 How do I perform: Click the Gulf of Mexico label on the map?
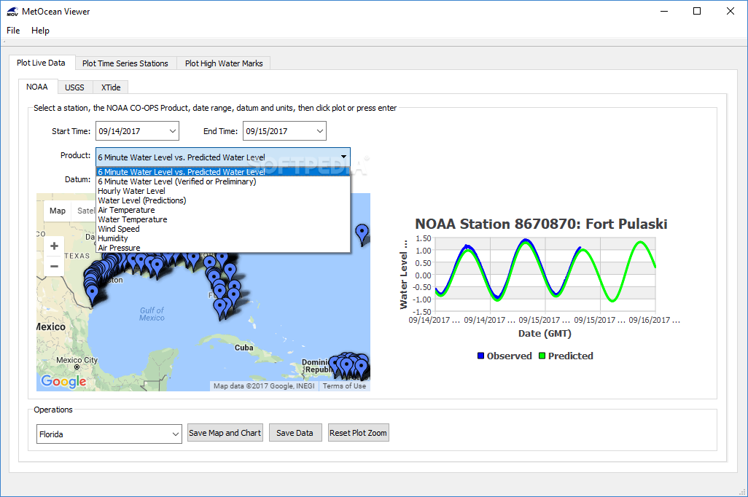(x=152, y=314)
